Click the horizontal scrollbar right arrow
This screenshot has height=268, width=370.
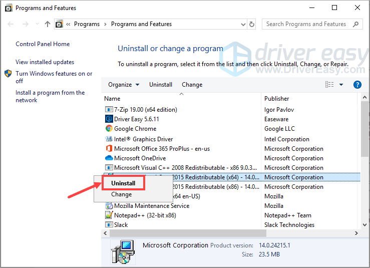[x=356, y=233]
